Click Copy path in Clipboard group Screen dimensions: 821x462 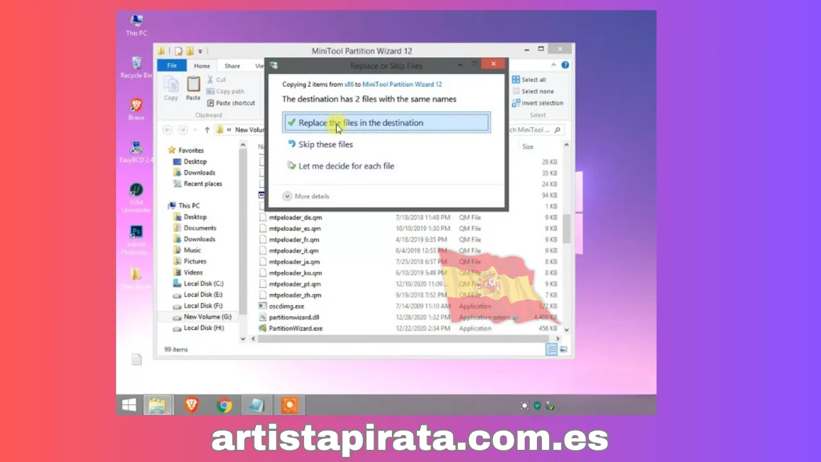[225, 91]
